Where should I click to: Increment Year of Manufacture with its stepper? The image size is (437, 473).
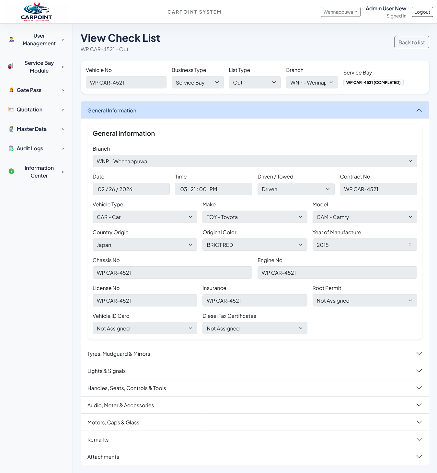tap(410, 243)
